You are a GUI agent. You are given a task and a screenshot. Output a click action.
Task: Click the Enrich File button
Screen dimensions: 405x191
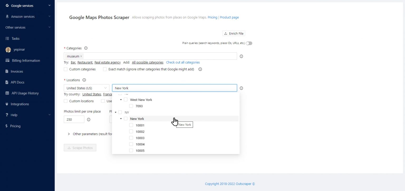(234, 33)
